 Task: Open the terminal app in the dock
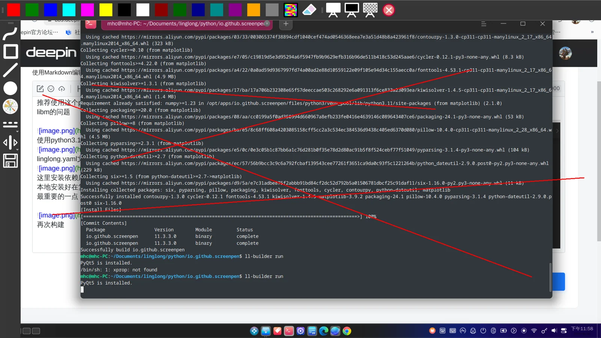click(x=289, y=331)
